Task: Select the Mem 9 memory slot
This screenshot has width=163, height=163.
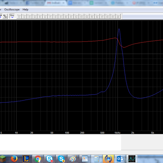Action: (61, 16)
